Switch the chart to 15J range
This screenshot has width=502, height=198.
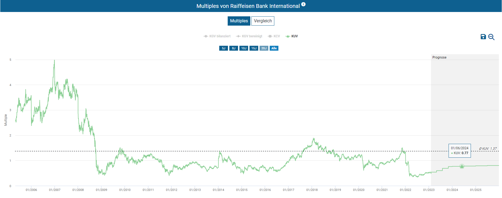254,48
